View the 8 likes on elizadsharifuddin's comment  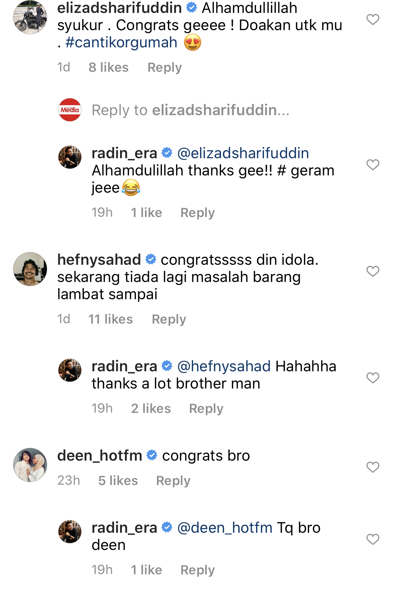[x=108, y=67]
